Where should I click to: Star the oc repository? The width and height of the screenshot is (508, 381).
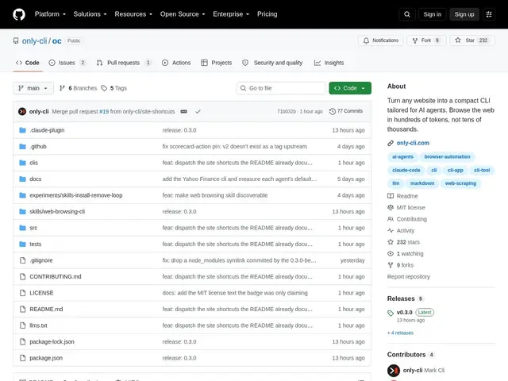(472, 40)
